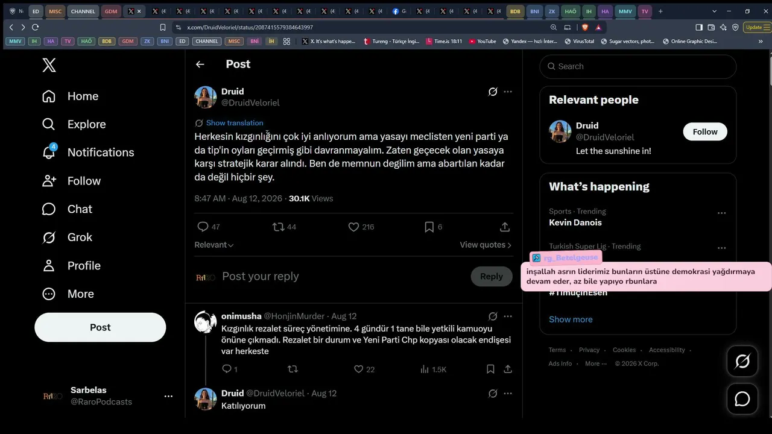This screenshot has height=434, width=772.
Task: Open Grok in the X sidebar
Action: [x=67, y=237]
